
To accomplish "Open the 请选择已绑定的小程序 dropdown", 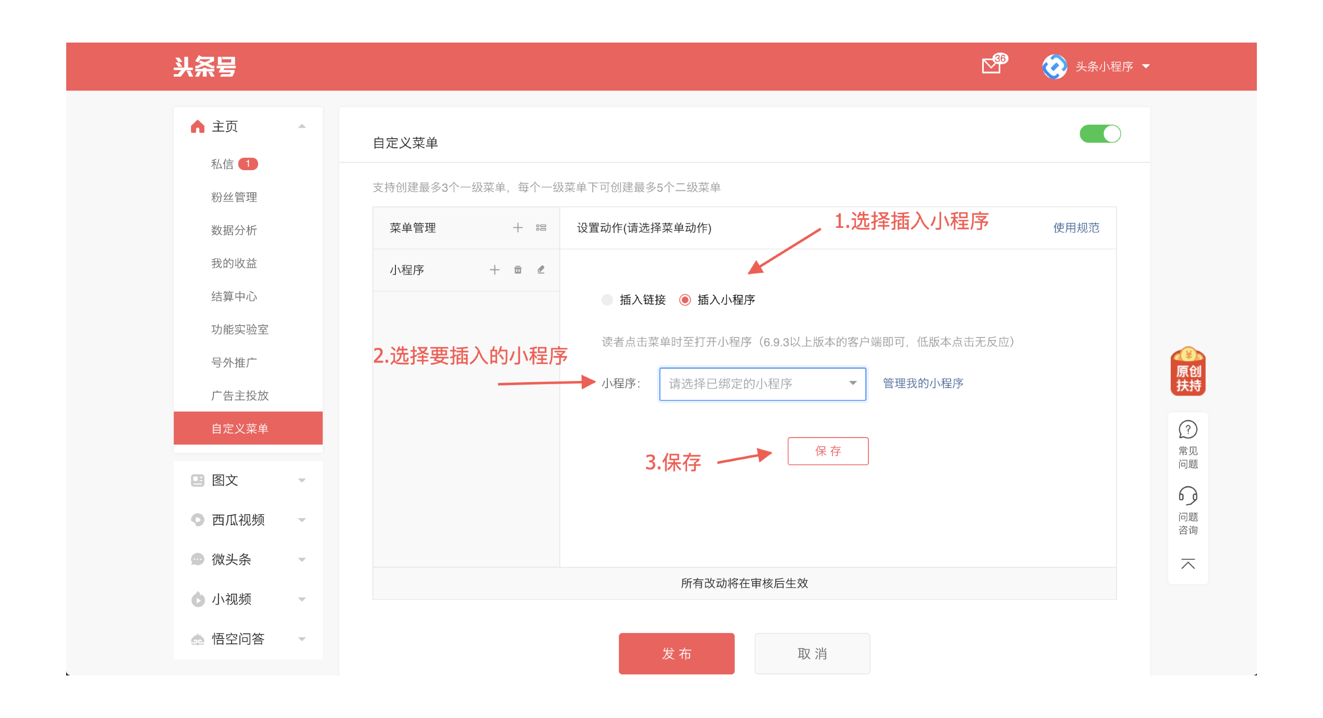I will (762, 384).
